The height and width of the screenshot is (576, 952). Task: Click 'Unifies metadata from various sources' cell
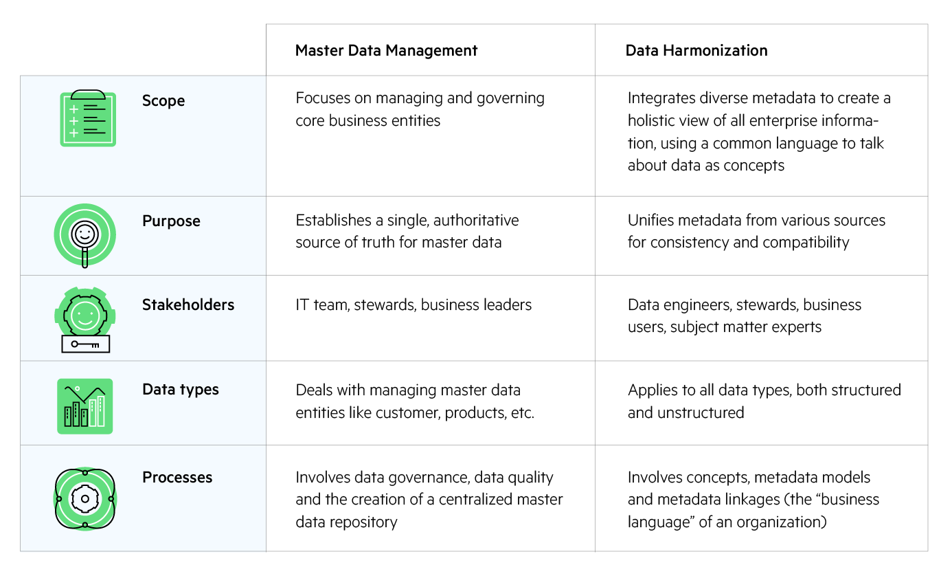[756, 232]
